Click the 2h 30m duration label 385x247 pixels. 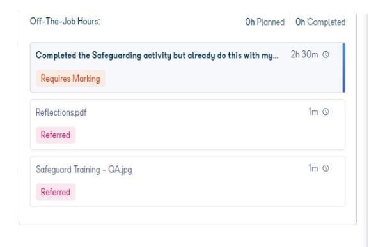pos(304,54)
